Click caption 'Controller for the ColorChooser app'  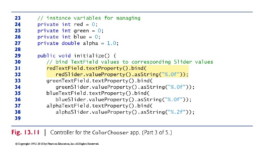coord(95,133)
